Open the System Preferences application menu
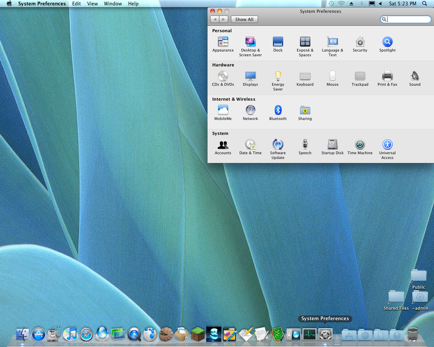The height and width of the screenshot is (347, 434). click(42, 4)
